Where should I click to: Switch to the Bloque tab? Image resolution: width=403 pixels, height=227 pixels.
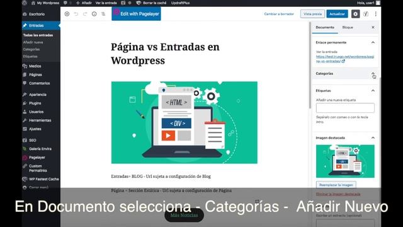click(348, 27)
